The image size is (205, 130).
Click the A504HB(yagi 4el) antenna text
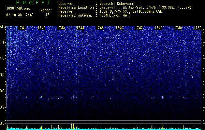coord(115,15)
